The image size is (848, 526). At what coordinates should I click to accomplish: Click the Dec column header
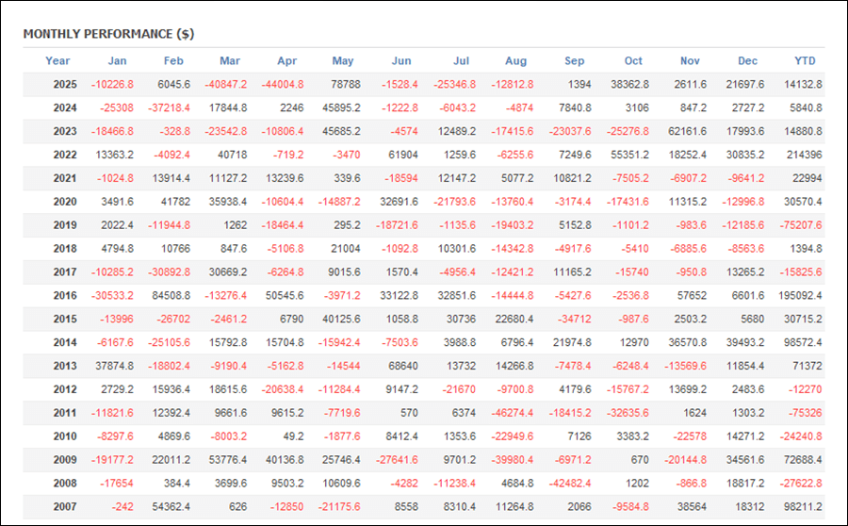tap(747, 61)
